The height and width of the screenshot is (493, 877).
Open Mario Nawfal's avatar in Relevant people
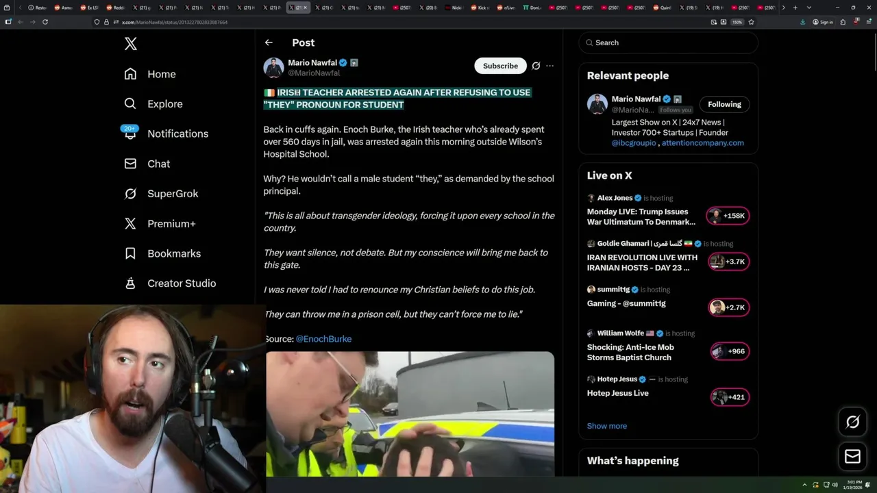pyautogui.click(x=597, y=104)
